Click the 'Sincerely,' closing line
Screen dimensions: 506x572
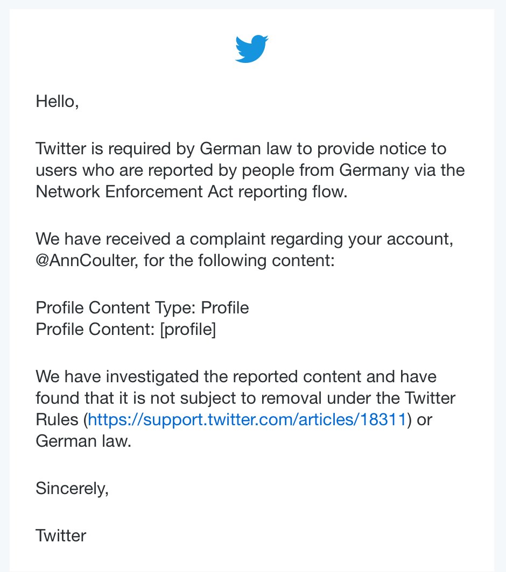click(72, 489)
